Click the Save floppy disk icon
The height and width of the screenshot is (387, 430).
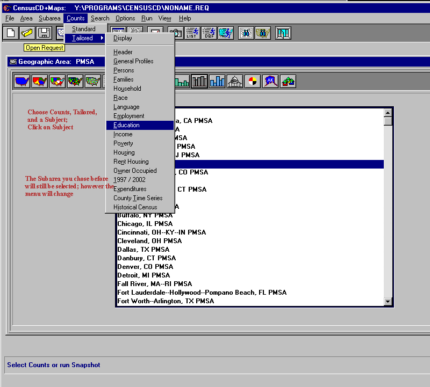[44, 33]
